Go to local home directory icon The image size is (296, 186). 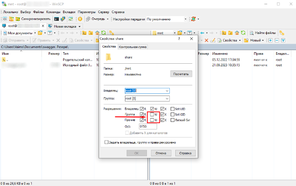(97, 33)
